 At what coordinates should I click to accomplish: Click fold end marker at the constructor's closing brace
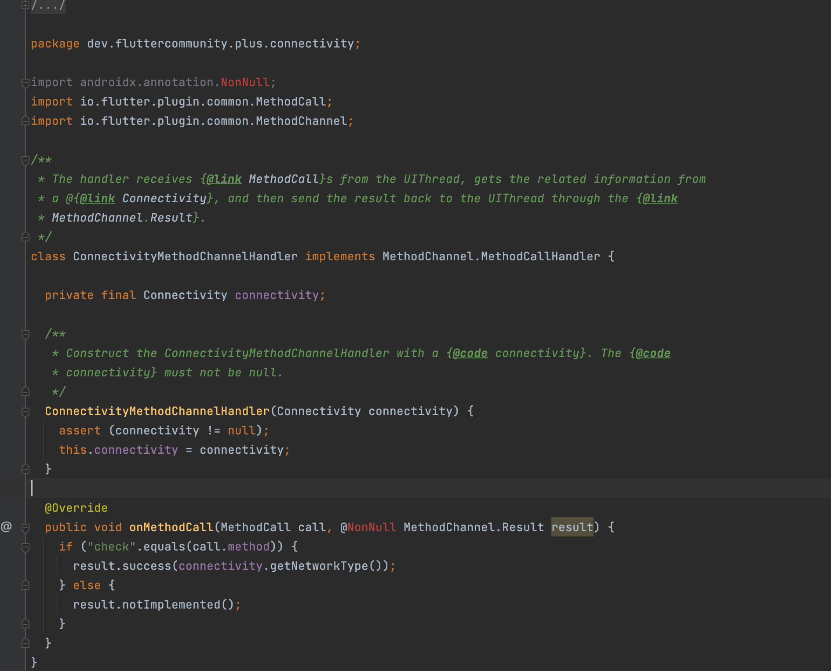[26, 469]
